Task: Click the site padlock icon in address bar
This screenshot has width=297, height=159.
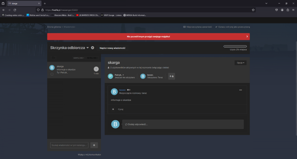Action: [x=42, y=10]
